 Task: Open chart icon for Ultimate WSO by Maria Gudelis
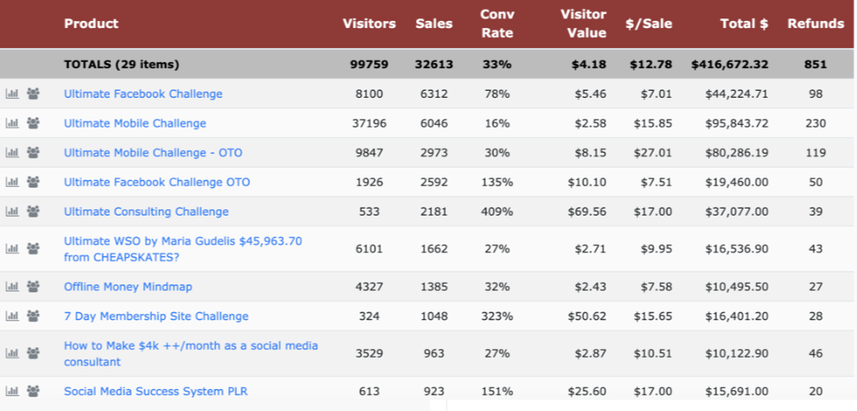pos(12,249)
